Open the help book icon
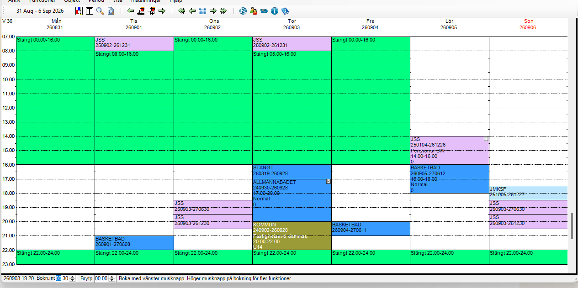Image resolution: width=578 pixels, height=288 pixels. point(285,10)
